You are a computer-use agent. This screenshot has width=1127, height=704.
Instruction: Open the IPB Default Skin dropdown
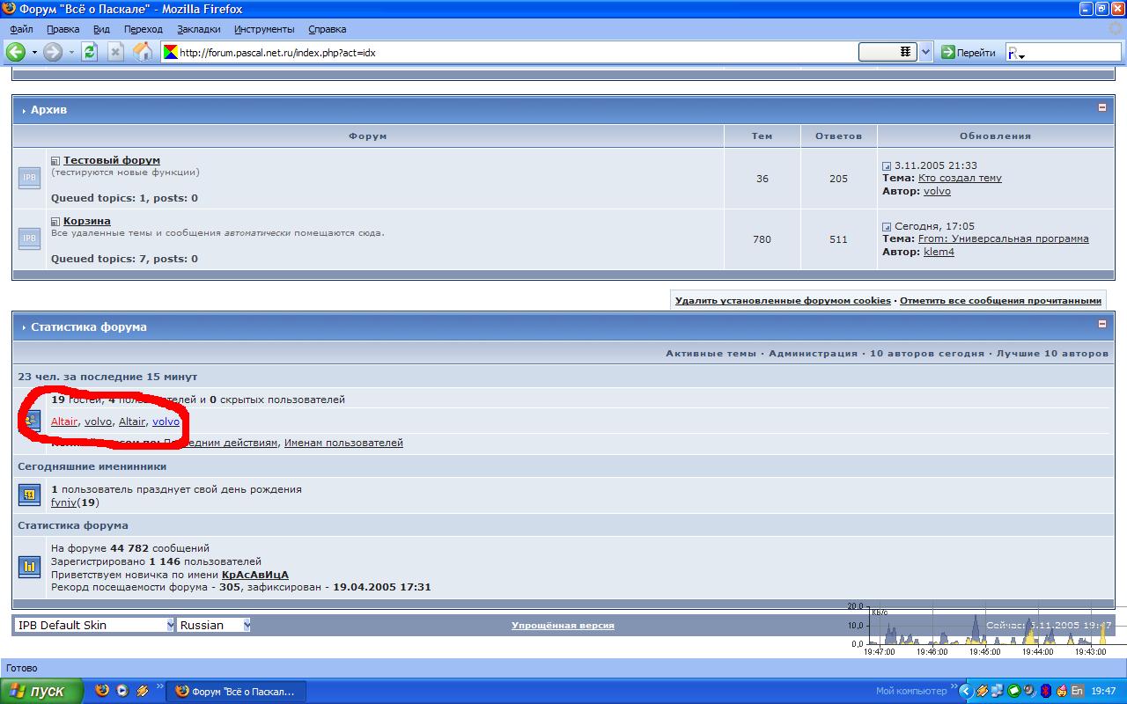pyautogui.click(x=95, y=625)
